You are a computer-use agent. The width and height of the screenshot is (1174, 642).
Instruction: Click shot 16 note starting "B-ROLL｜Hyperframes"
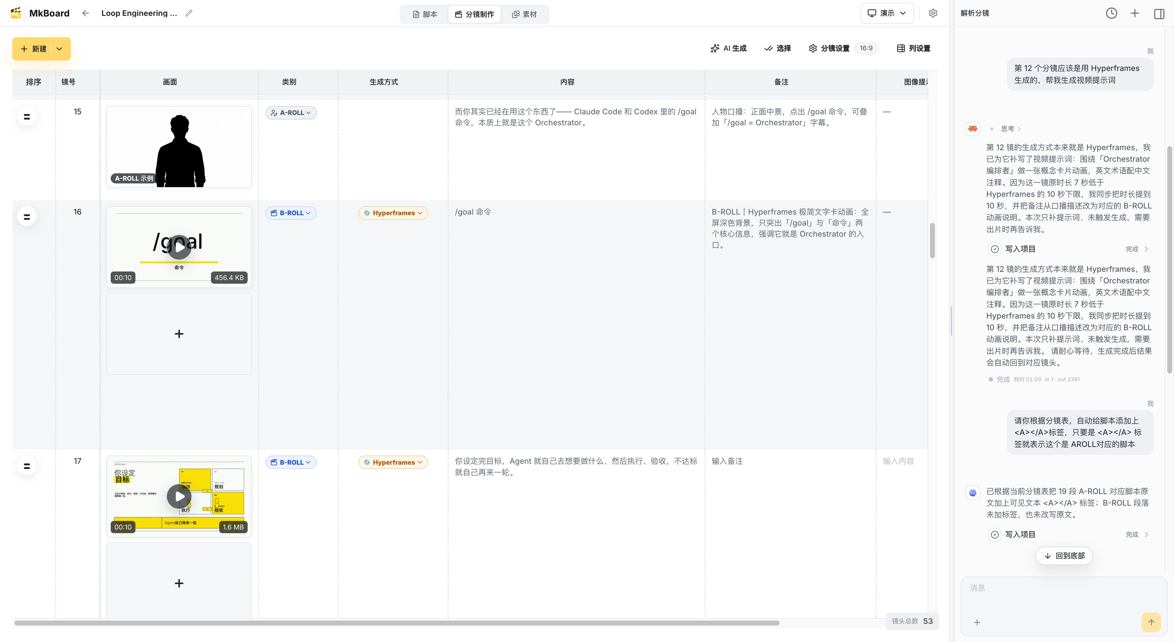[x=790, y=228]
